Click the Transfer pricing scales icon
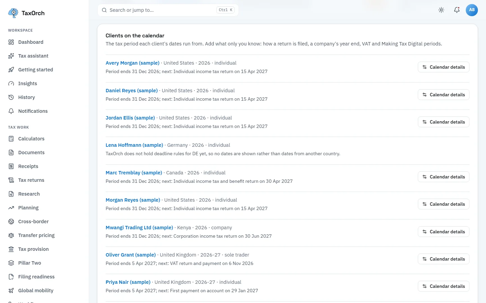This screenshot has height=303, width=486. click(x=11, y=235)
